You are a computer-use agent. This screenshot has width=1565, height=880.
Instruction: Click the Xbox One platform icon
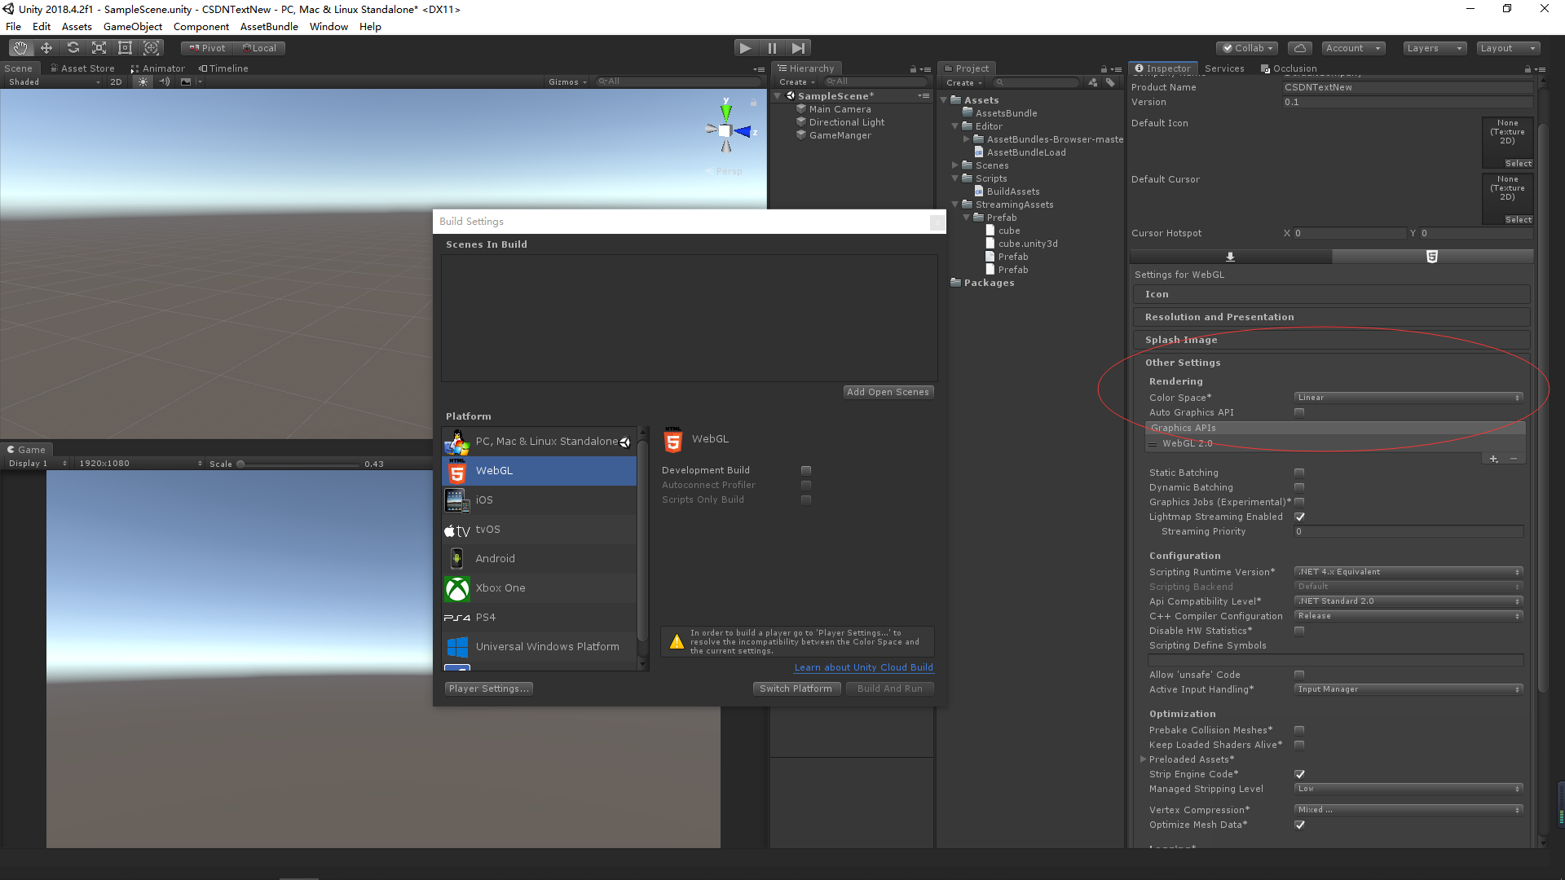click(457, 588)
